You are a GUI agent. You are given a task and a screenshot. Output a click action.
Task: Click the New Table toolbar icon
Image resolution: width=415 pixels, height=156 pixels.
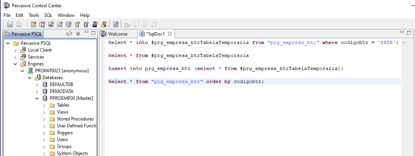pos(33,24)
